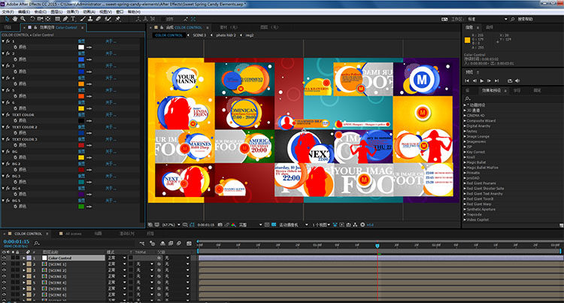This screenshot has width=564, height=303.
Task: Toggle visibility of the SCENE 1 layer
Action: pos(5,265)
